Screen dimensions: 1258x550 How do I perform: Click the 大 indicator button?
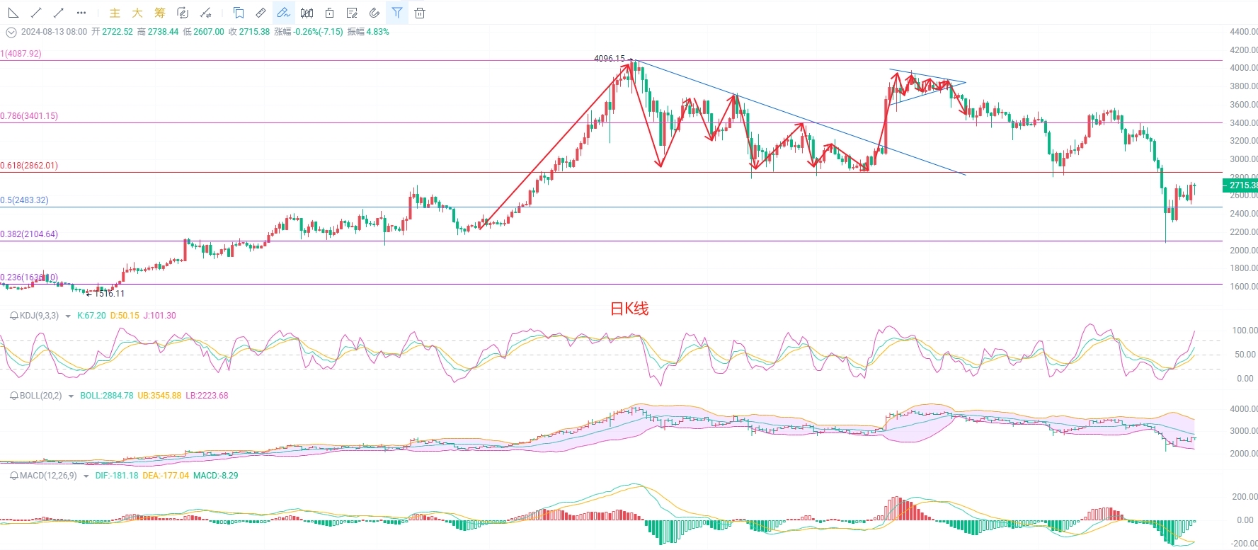click(x=137, y=13)
